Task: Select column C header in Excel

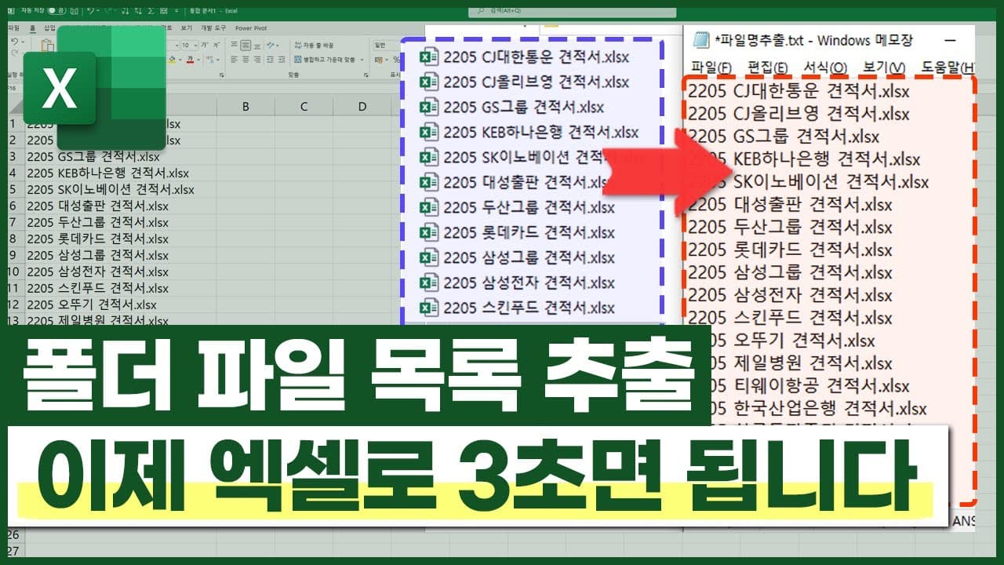Action: pyautogui.click(x=304, y=106)
